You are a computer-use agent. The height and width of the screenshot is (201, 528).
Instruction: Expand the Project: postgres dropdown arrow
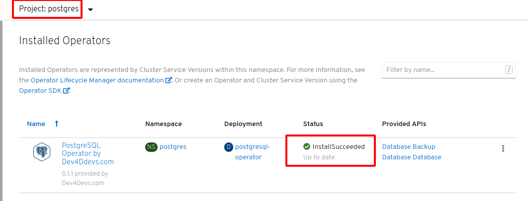point(90,10)
